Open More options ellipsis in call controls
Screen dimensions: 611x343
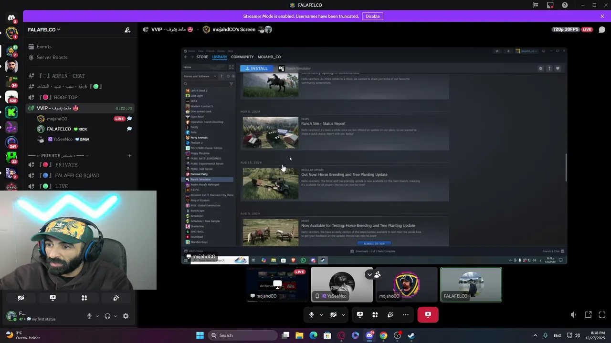[x=406, y=314]
